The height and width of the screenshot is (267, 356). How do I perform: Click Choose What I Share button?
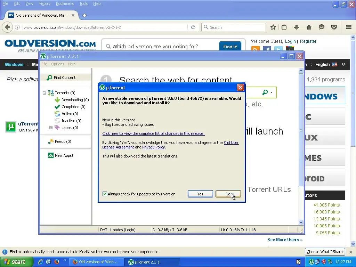325,252
